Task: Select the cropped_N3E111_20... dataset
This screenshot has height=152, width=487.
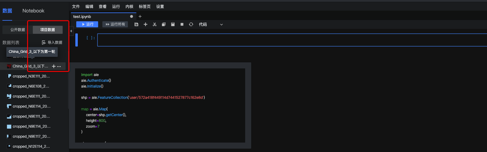Action: (x=31, y=76)
